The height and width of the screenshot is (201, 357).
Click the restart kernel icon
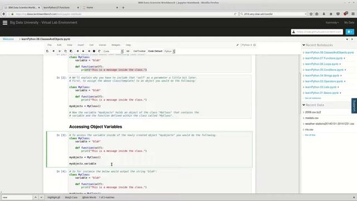tap(99, 51)
